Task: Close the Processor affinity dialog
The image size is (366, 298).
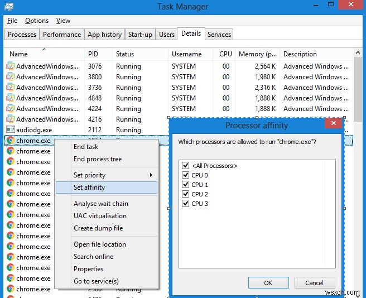Action: (x=334, y=123)
